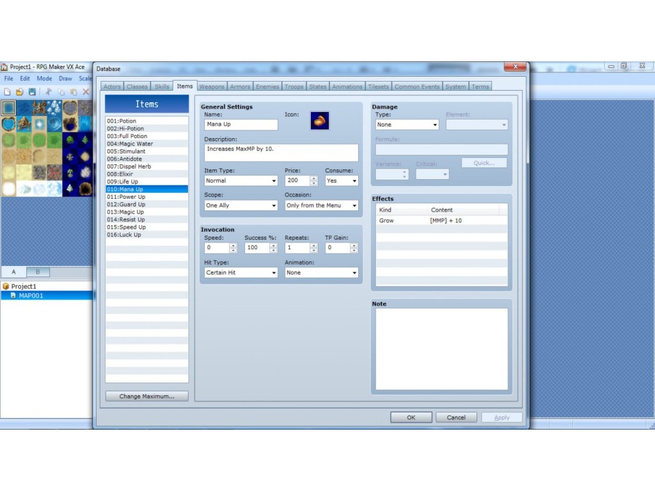Open the Actors tab
This screenshot has width=655, height=491.
click(112, 86)
